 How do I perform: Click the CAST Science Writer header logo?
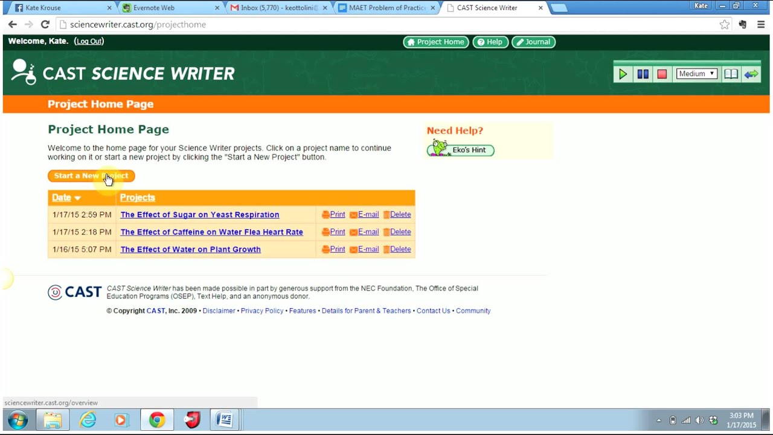[123, 73]
